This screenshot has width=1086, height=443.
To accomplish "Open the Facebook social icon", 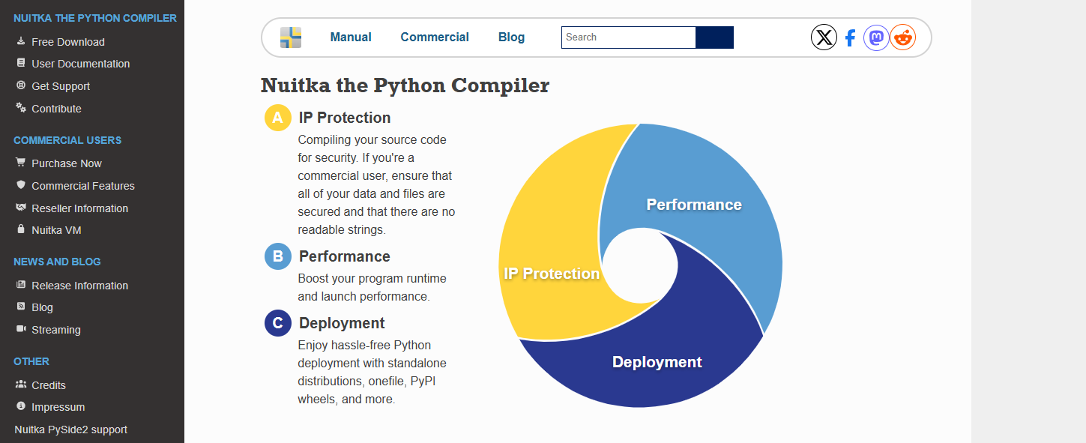I will pos(850,37).
